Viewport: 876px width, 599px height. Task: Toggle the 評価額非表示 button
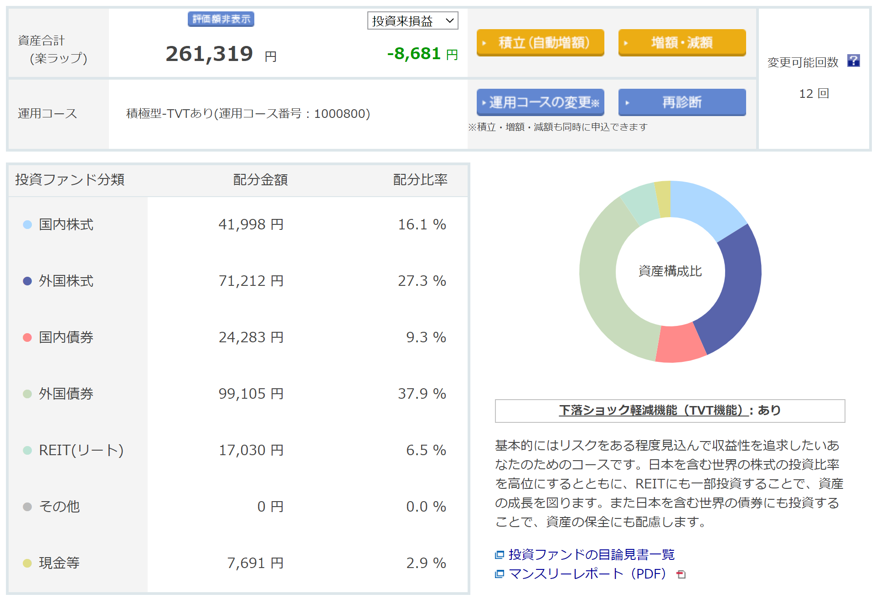[x=221, y=19]
